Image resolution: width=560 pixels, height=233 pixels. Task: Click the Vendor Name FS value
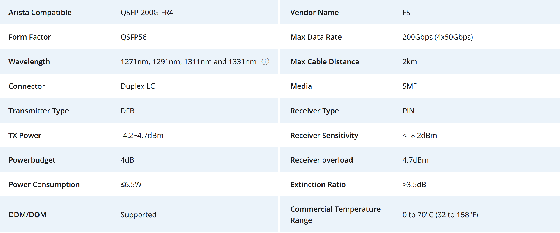click(406, 13)
